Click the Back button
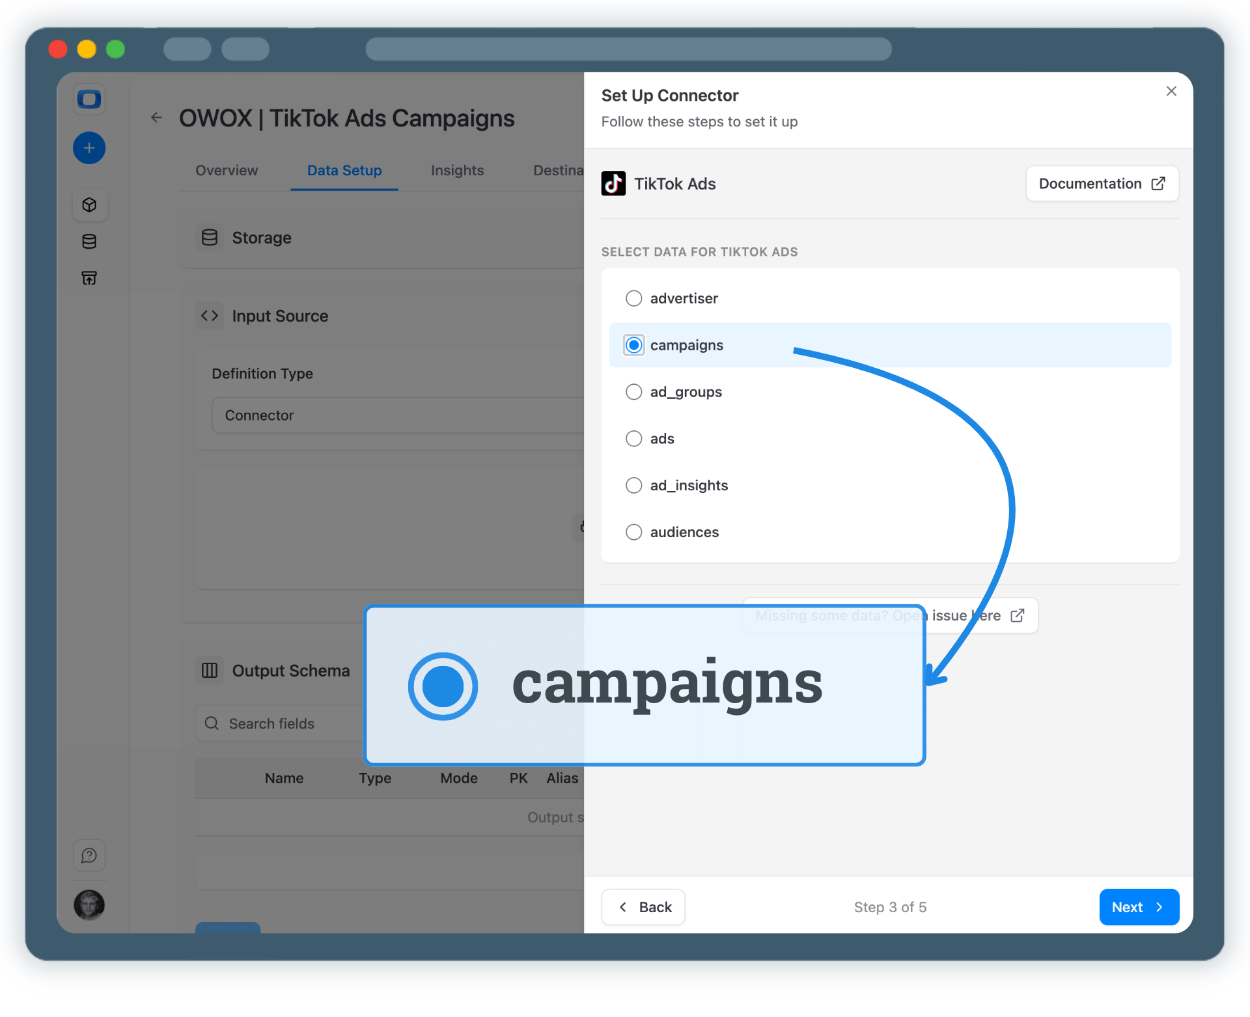Screen dimensions: 1250x1017 click(643, 907)
